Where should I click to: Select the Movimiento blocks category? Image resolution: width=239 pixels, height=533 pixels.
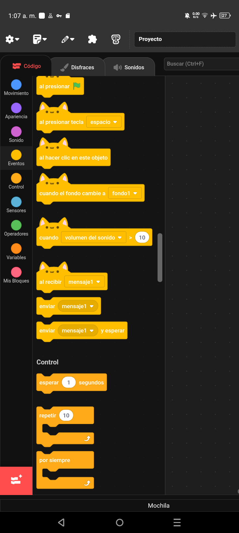pyautogui.click(x=16, y=88)
